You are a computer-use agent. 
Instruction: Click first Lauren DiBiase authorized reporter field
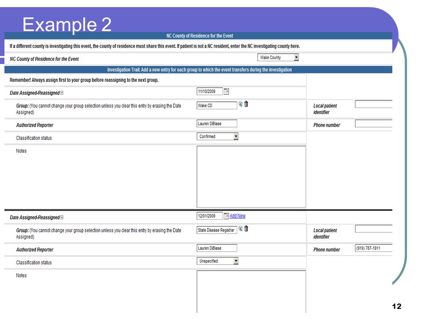217,124
